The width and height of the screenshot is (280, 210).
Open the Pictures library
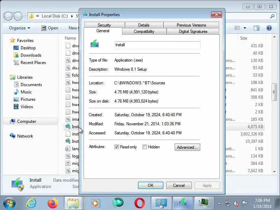tap(28, 99)
